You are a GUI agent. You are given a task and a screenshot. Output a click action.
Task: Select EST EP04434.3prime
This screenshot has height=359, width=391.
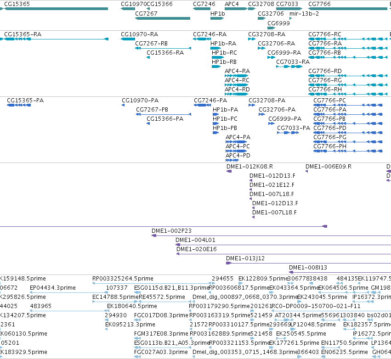coord(69,293)
